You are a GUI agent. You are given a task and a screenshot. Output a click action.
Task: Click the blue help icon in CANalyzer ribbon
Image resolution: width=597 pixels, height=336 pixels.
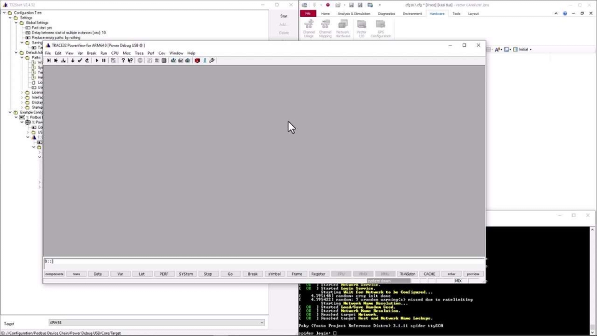tap(565, 13)
